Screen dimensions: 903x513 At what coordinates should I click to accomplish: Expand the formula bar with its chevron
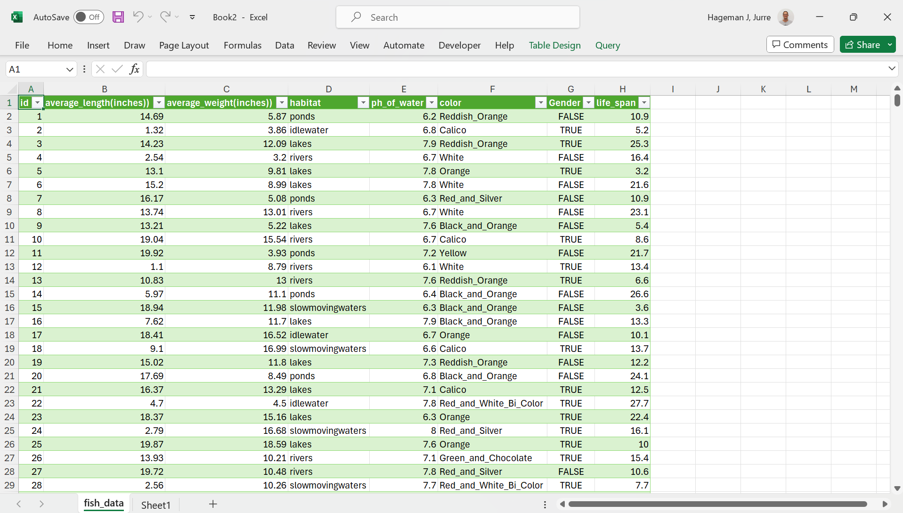(x=892, y=69)
